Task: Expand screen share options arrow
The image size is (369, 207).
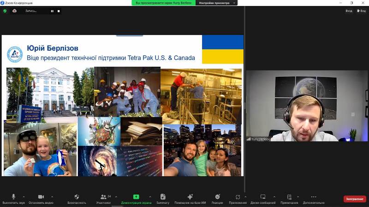Action: [150, 197]
